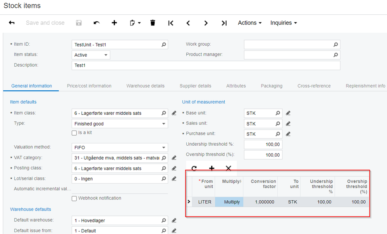Open the Warehouse details tab
Image resolution: width=387 pixels, height=234 pixels.
coord(145,86)
